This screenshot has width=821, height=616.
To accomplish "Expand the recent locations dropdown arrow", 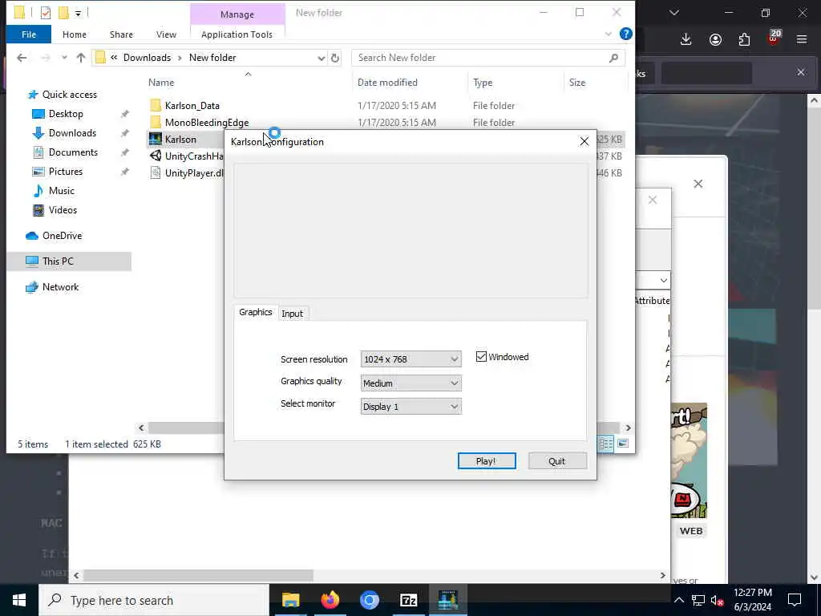I will [64, 58].
